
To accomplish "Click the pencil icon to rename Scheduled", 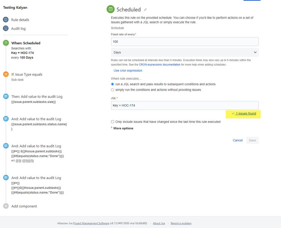I will tap(145, 10).
